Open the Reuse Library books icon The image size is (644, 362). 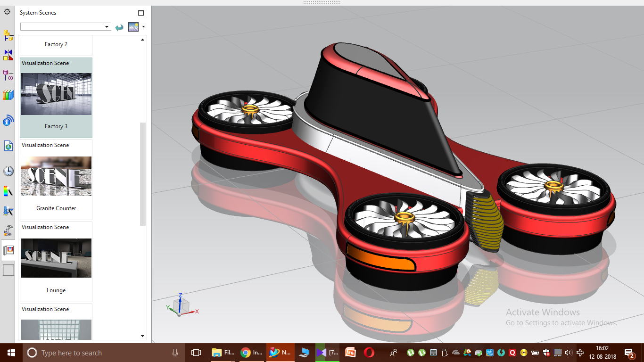(x=8, y=95)
